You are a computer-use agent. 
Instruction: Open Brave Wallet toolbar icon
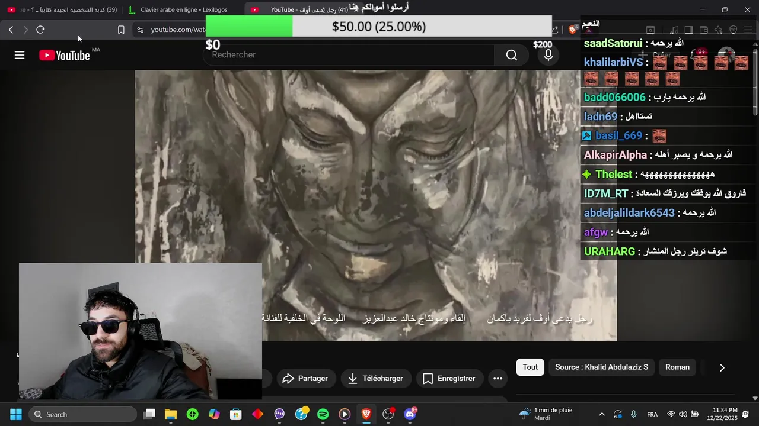704,30
